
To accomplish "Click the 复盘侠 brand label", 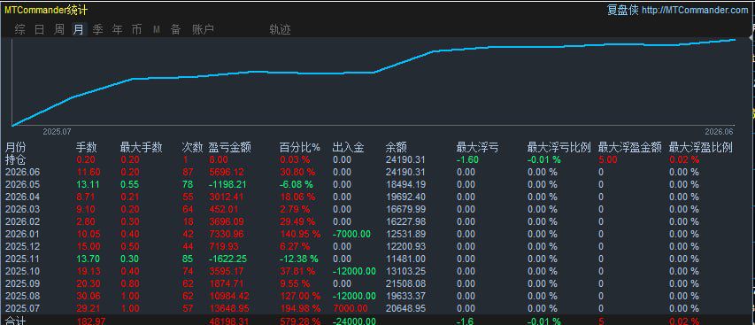I will (622, 10).
